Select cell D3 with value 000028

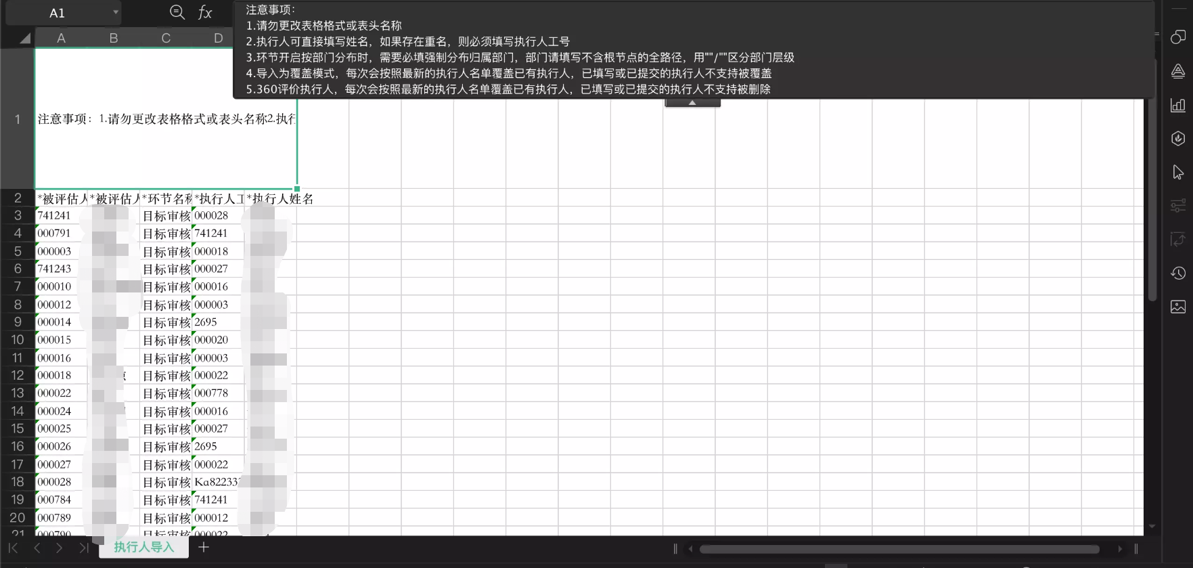[x=219, y=216]
